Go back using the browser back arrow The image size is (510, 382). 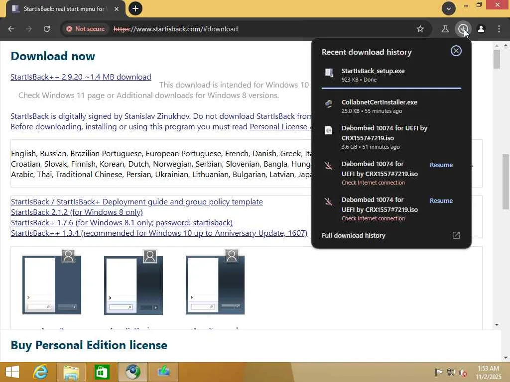point(11,29)
